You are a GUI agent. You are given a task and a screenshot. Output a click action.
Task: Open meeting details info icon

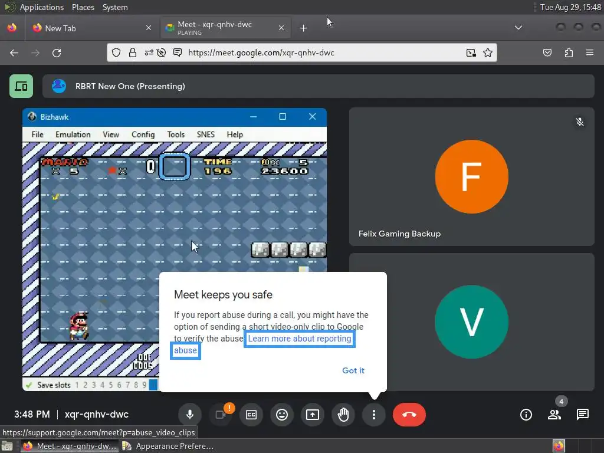526,415
